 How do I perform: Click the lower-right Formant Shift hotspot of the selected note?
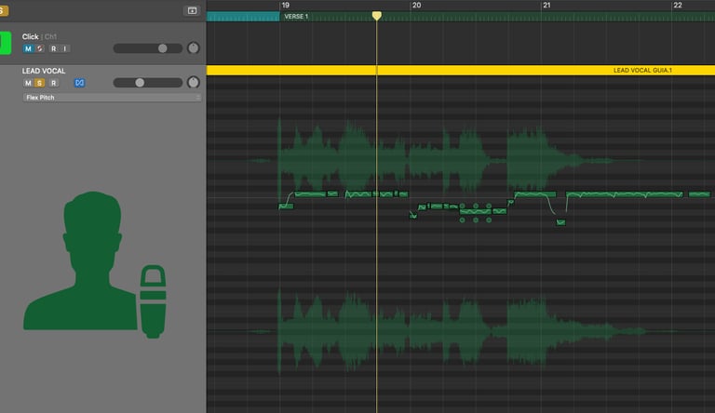[x=489, y=220]
